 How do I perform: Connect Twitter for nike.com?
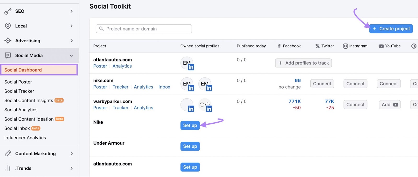point(322,84)
